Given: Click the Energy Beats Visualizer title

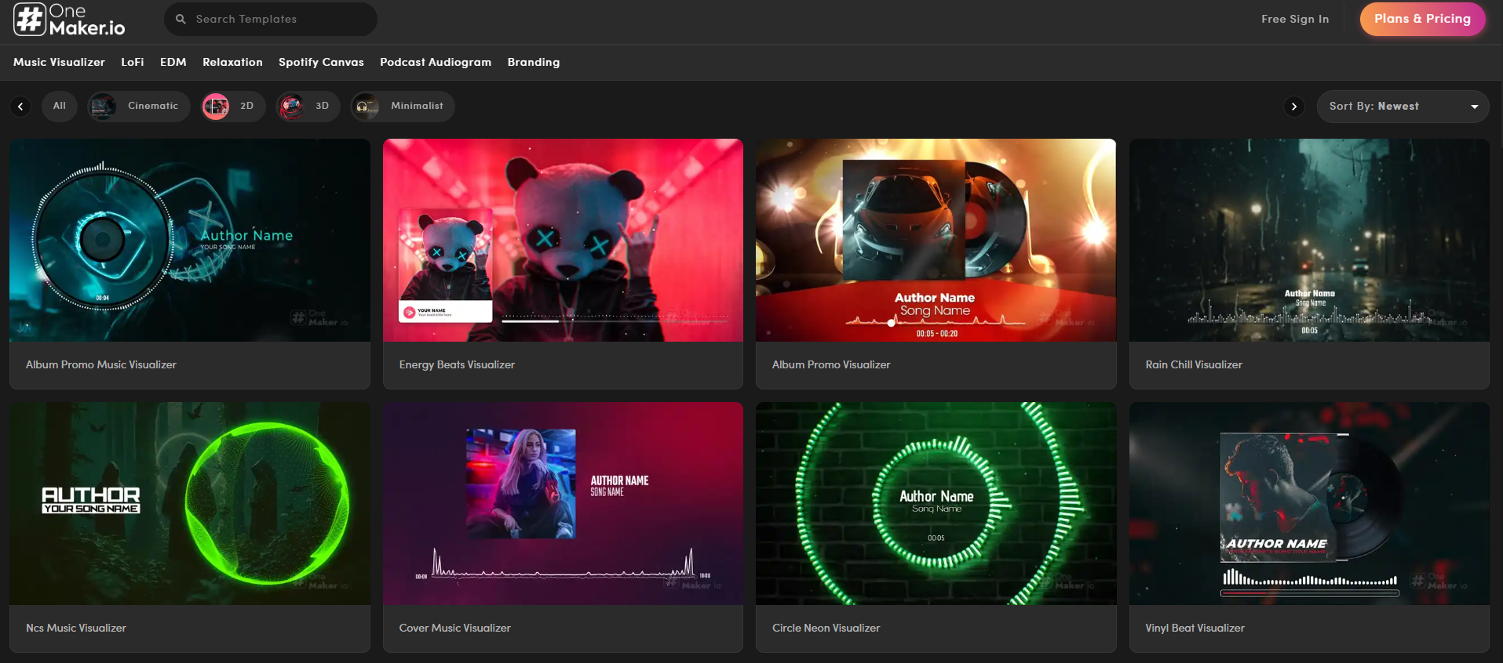Looking at the screenshot, I should pos(457,364).
